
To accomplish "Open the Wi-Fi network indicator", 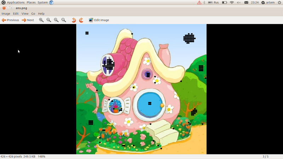I will (x=232, y=2).
